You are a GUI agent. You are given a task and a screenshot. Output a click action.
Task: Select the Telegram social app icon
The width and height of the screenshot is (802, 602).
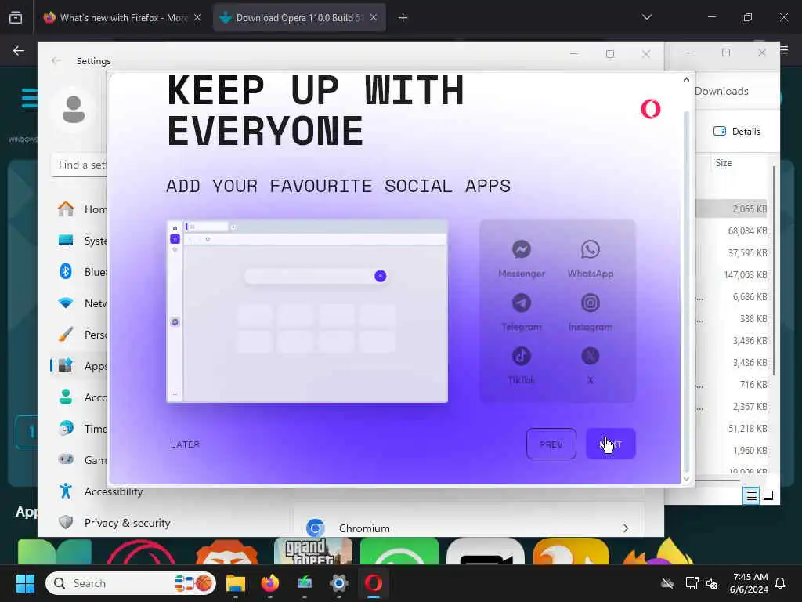coord(521,303)
